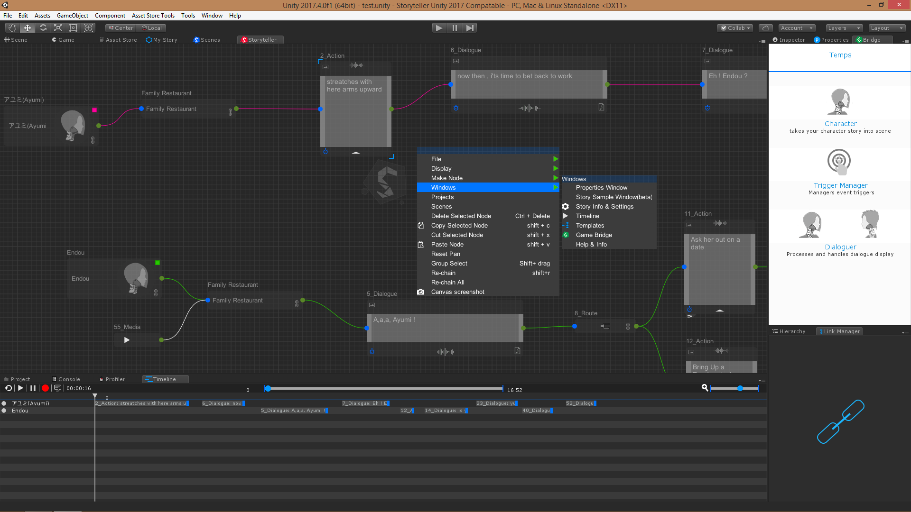This screenshot has height=512, width=911.
Task: Click Reset Pan
Action: (488, 254)
